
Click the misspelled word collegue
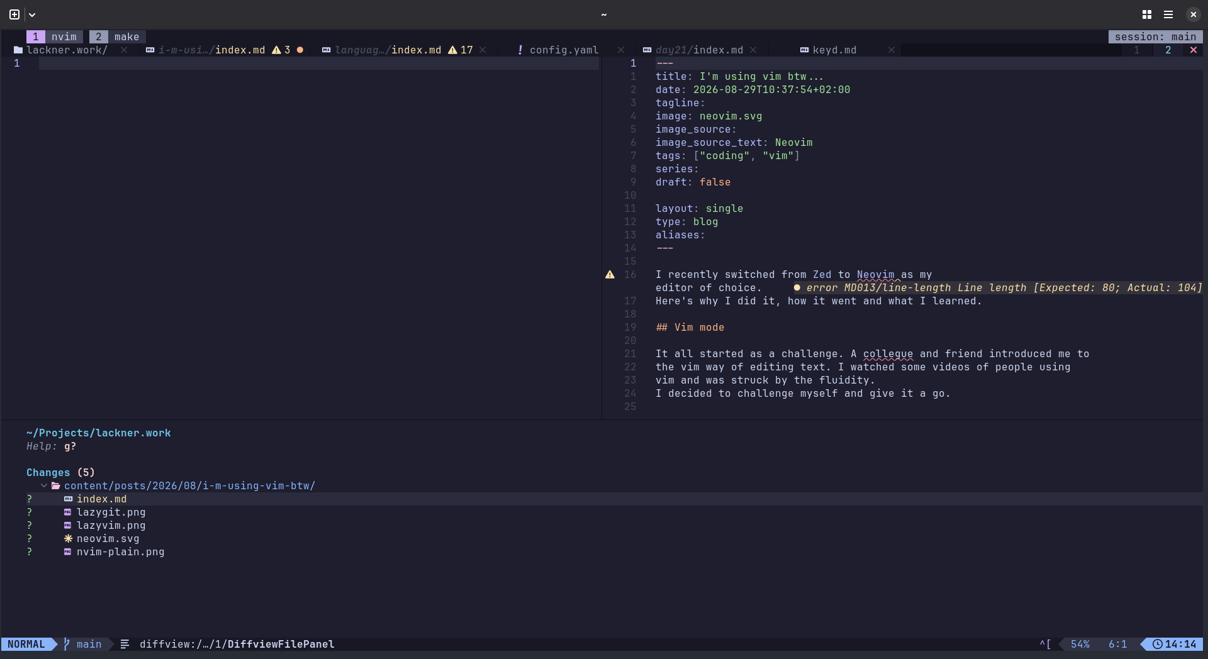[888, 353]
